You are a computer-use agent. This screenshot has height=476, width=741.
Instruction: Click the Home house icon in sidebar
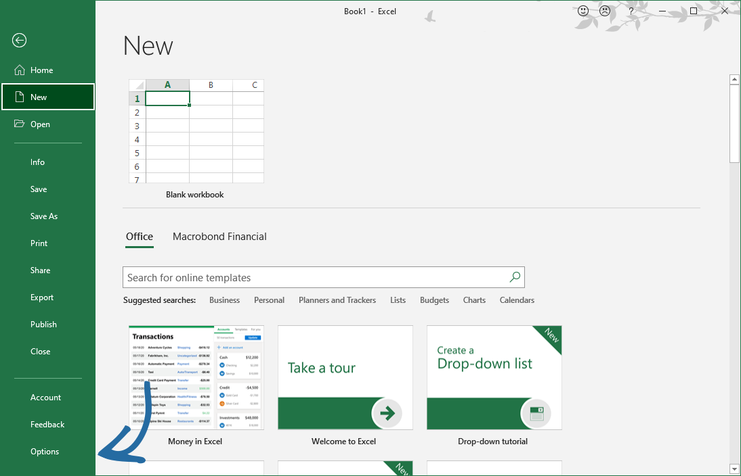click(x=20, y=70)
